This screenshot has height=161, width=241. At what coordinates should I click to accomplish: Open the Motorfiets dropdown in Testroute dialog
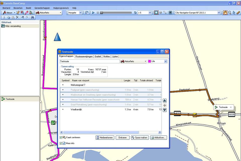click(133, 61)
